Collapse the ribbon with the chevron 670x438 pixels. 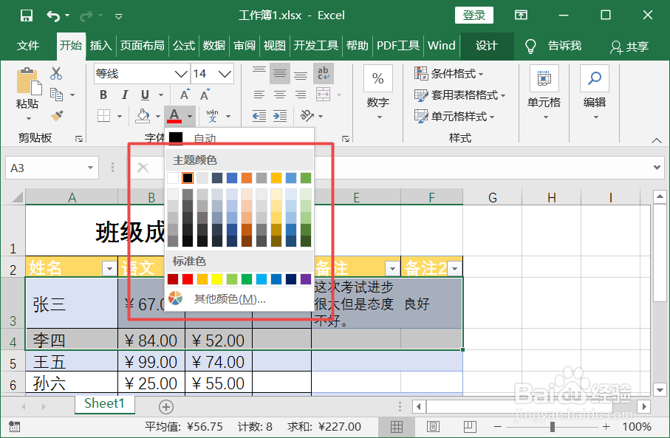click(x=656, y=140)
